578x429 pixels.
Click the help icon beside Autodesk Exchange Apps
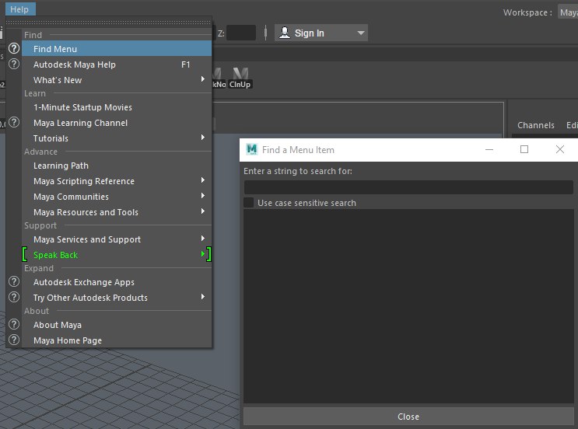(14, 281)
